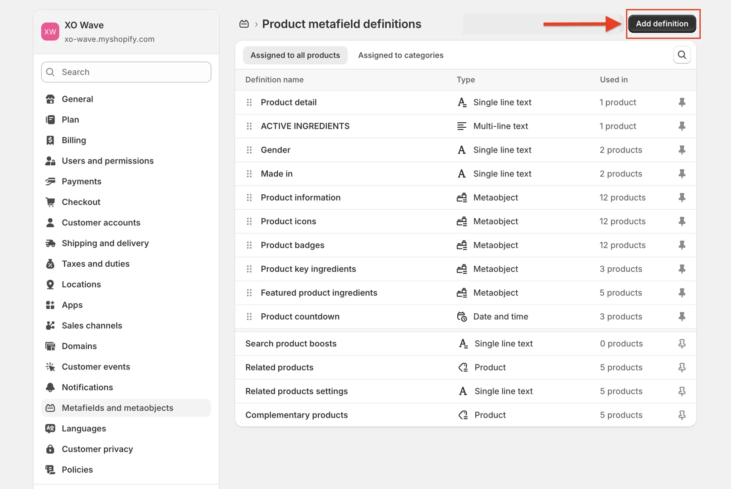
Task: Pin the Search product boosts definition
Action: [x=682, y=344]
